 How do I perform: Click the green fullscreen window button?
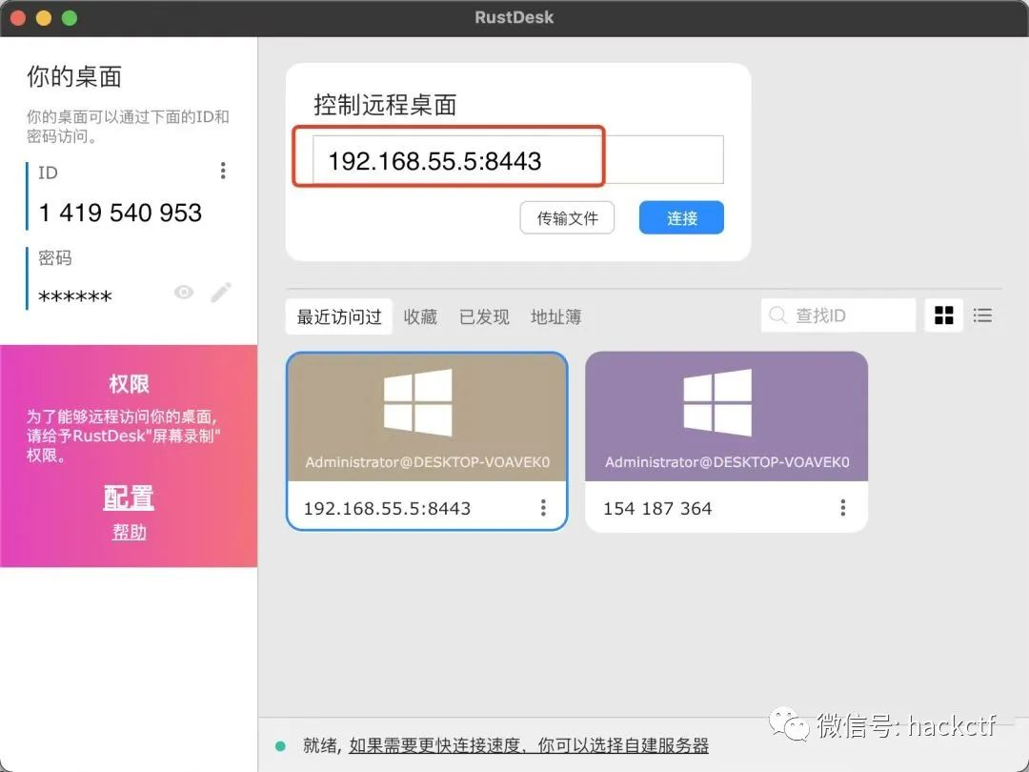[69, 18]
